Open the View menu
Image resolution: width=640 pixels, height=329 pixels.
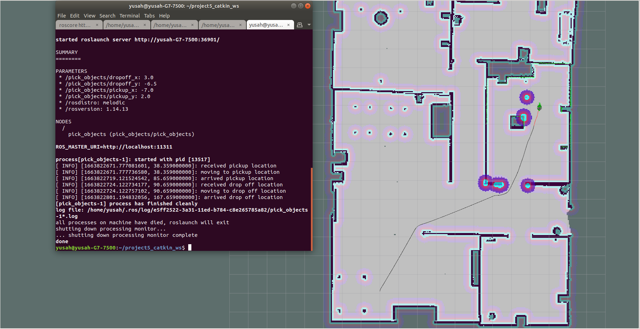tap(89, 16)
